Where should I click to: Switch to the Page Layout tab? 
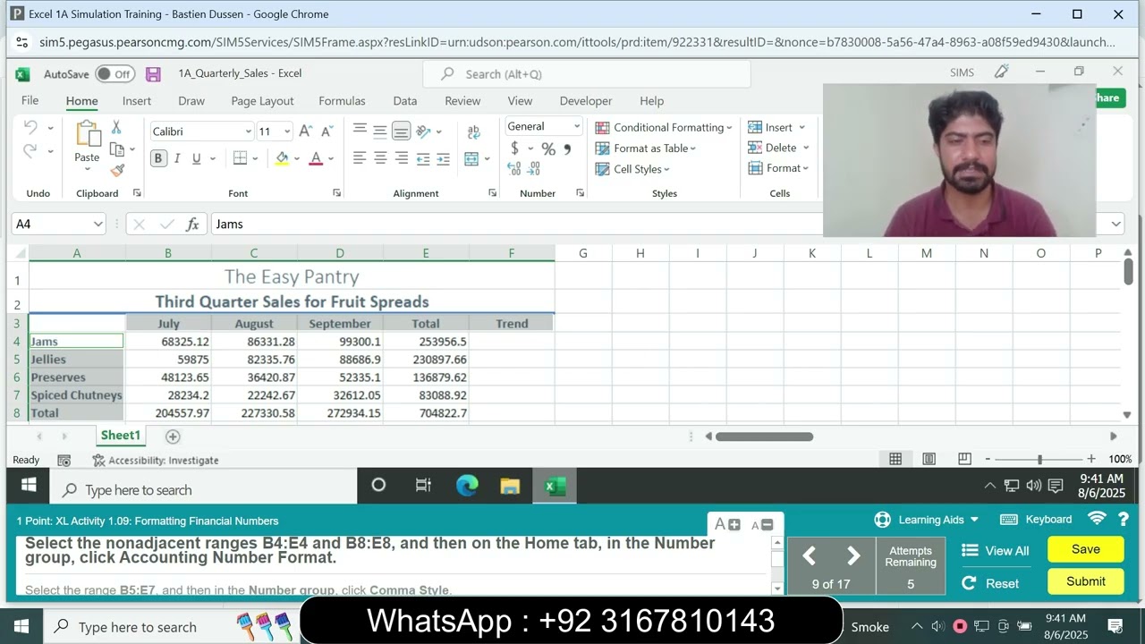262,101
